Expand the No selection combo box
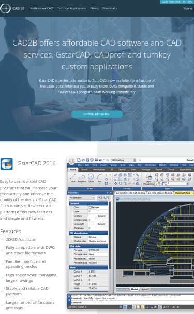 [x=82, y=198]
